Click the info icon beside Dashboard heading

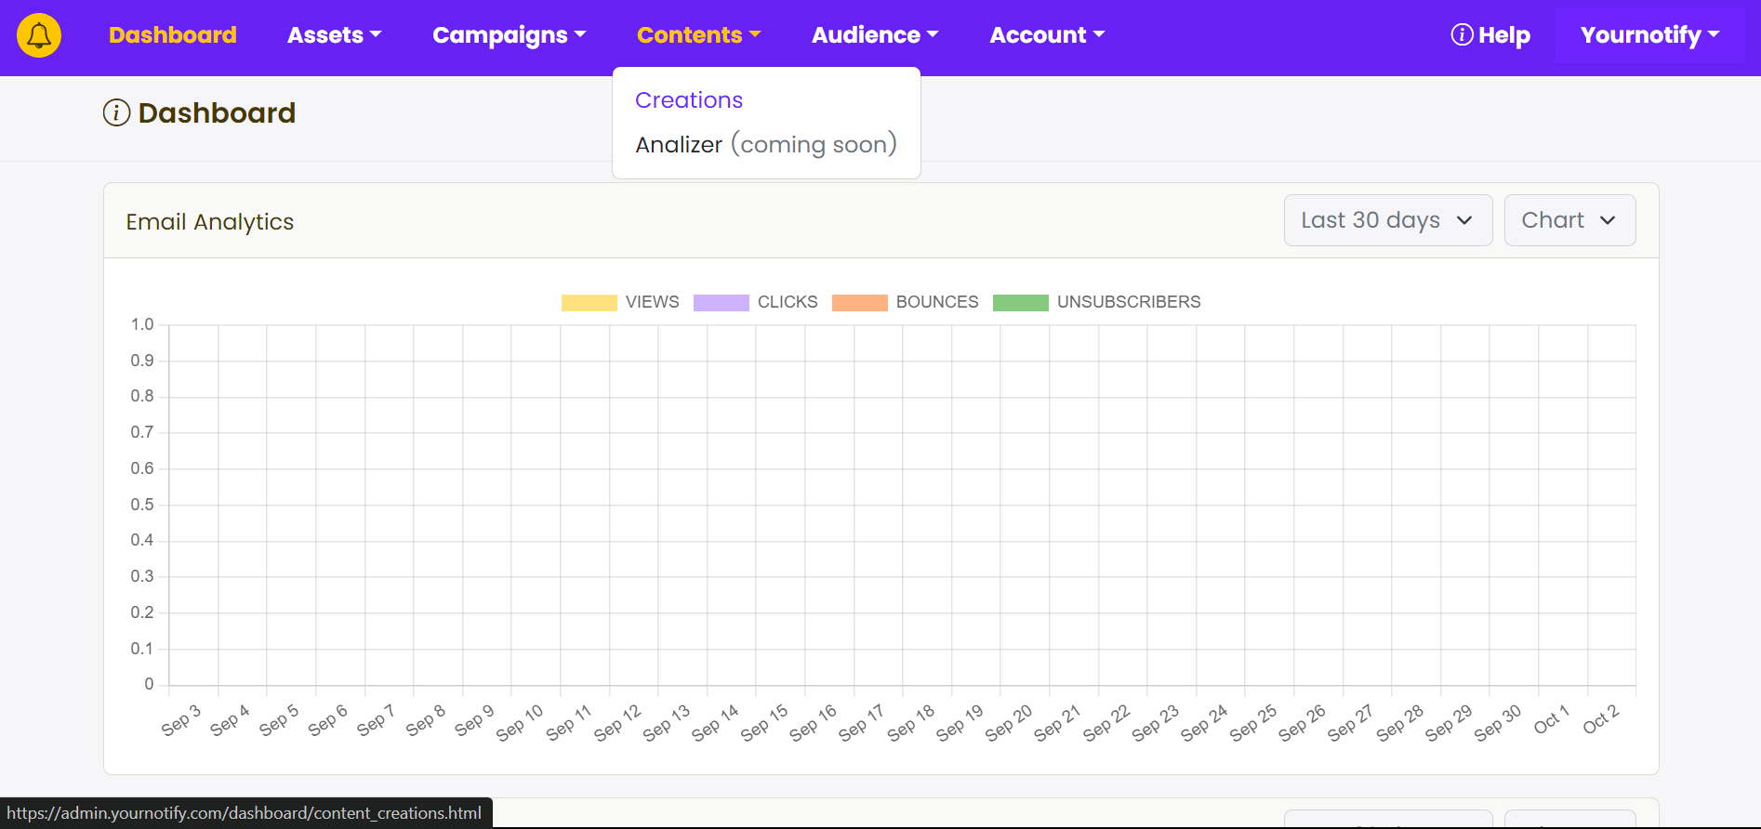click(x=116, y=113)
